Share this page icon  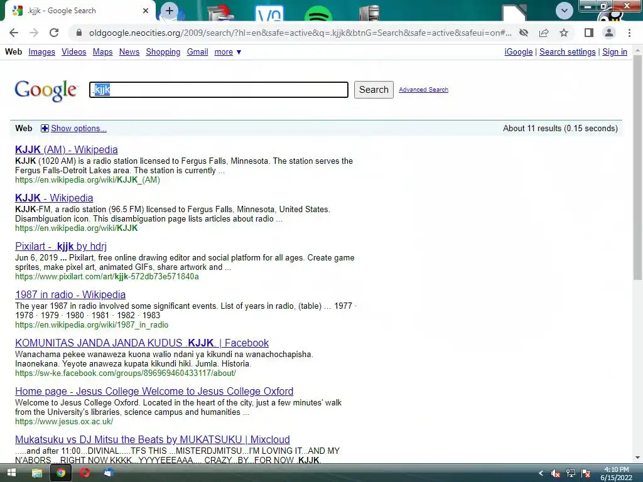click(544, 33)
